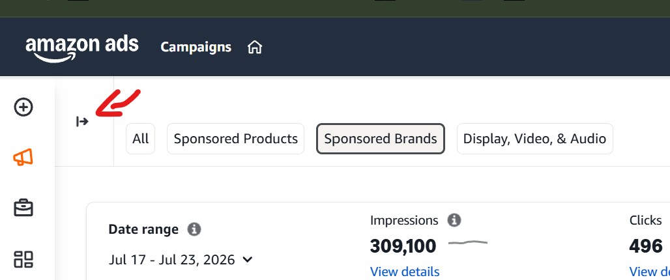Click the info icon beside Date range
This screenshot has height=280, width=670.
(194, 229)
